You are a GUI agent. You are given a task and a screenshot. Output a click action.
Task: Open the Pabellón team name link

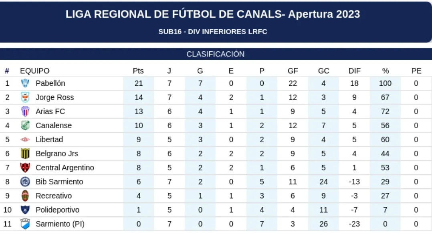(50, 83)
